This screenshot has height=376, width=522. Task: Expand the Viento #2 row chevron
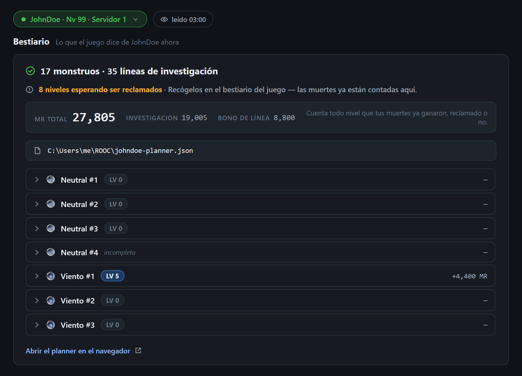[x=37, y=300]
